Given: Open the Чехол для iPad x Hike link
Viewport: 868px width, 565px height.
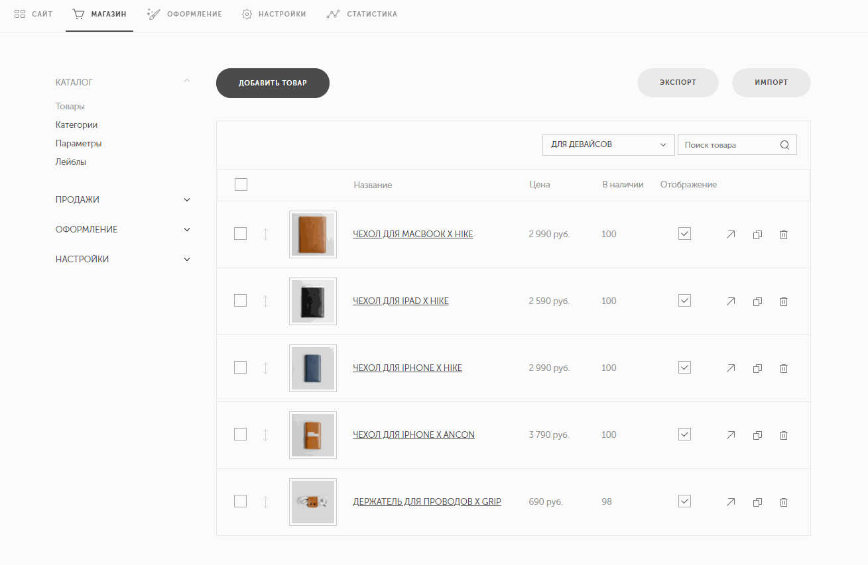Looking at the screenshot, I should point(401,301).
